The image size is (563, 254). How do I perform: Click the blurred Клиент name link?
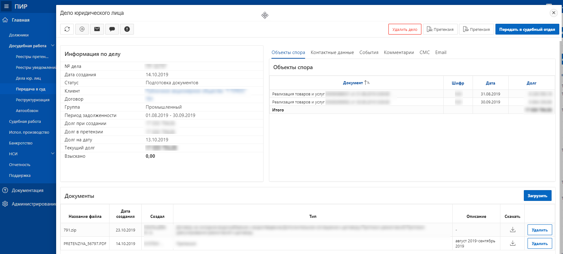195,91
